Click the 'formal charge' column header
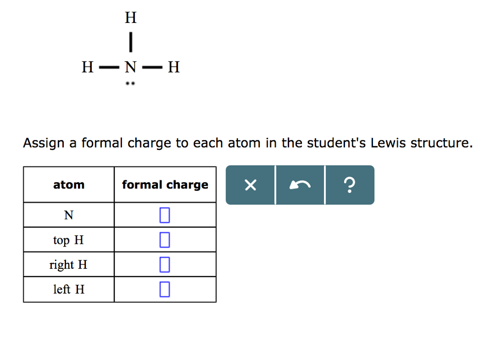The width and height of the screenshot is (502, 348). click(x=165, y=185)
